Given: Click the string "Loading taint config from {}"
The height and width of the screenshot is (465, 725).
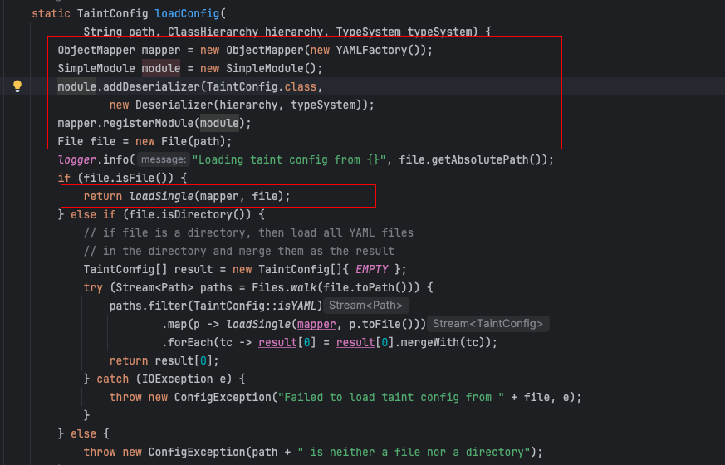Looking at the screenshot, I should pyautogui.click(x=289, y=159).
